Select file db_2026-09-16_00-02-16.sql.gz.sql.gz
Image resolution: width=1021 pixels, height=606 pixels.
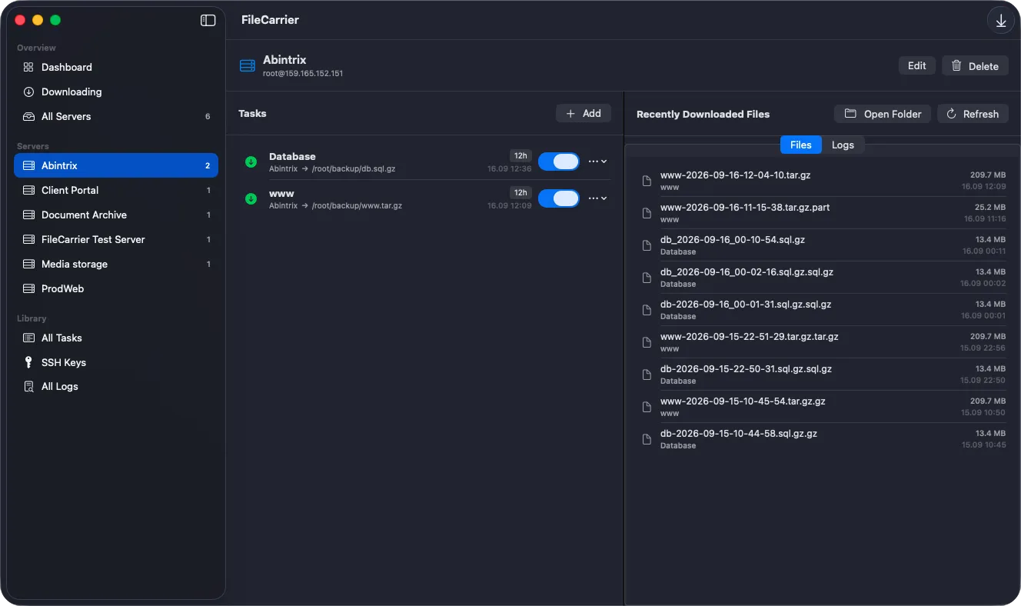point(823,278)
